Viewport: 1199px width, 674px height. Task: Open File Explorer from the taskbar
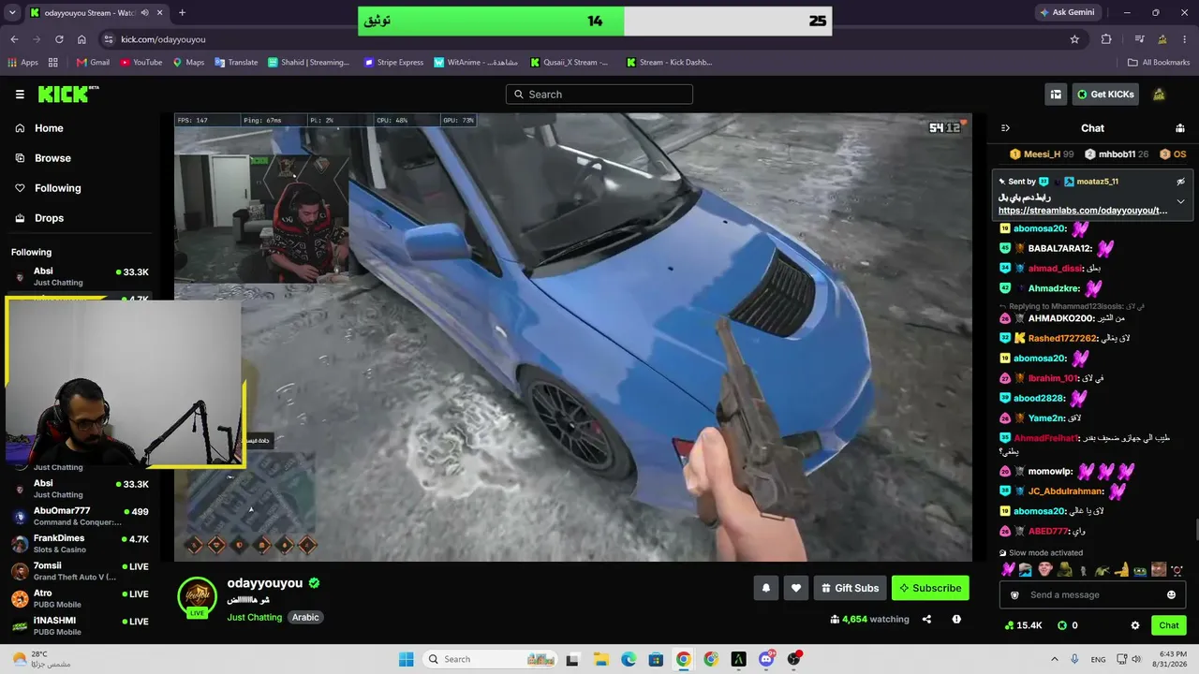point(600,659)
